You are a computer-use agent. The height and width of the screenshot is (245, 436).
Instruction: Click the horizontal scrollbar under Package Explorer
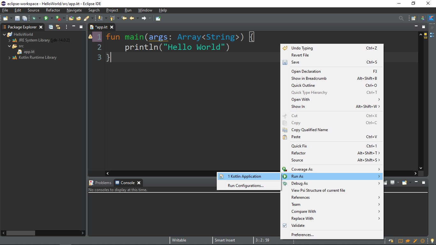21,233
